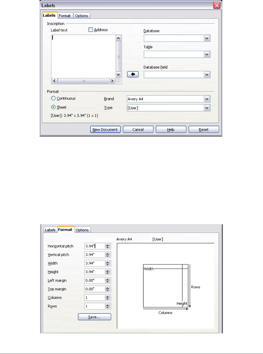Tick the Address checkbox

click(91, 30)
